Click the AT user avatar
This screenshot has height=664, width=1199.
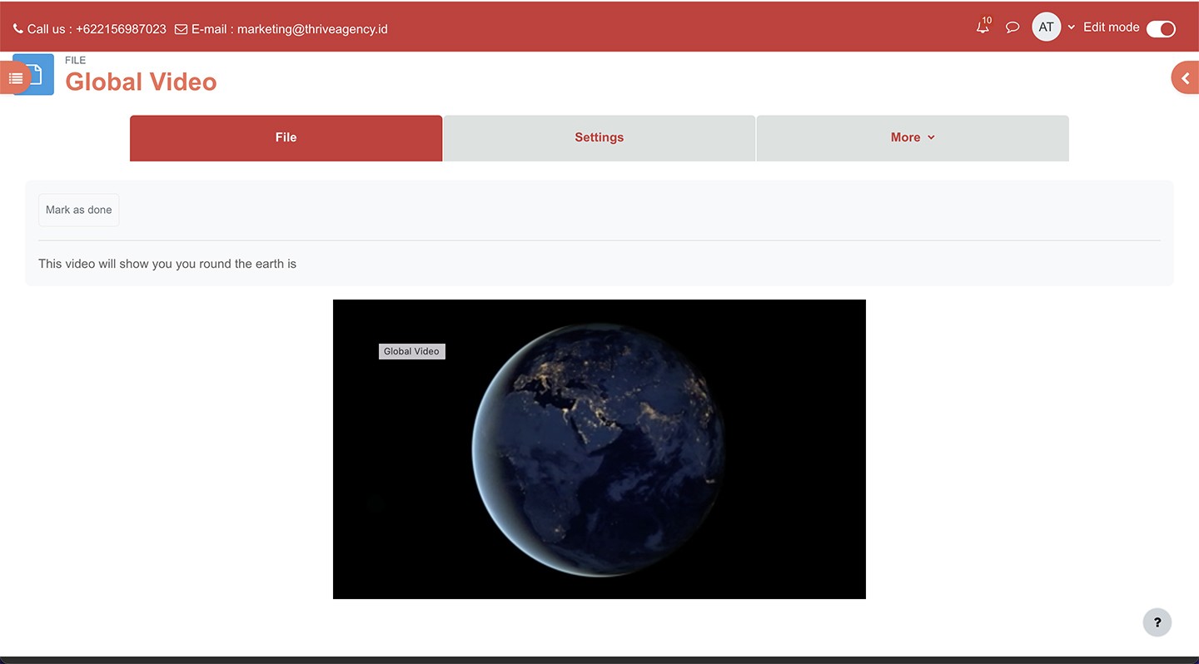point(1046,27)
